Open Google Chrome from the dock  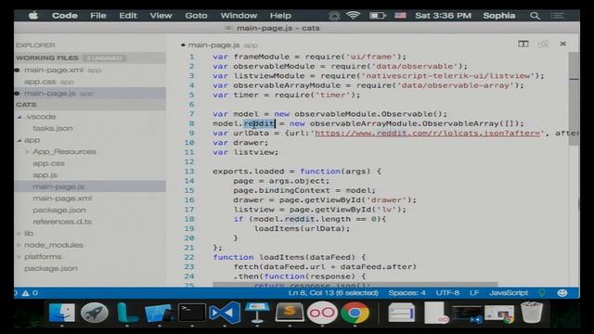point(355,313)
